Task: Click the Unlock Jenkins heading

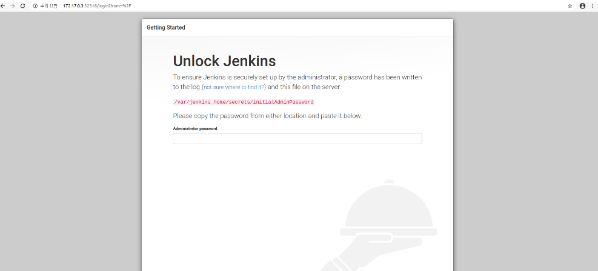Action: point(224,61)
